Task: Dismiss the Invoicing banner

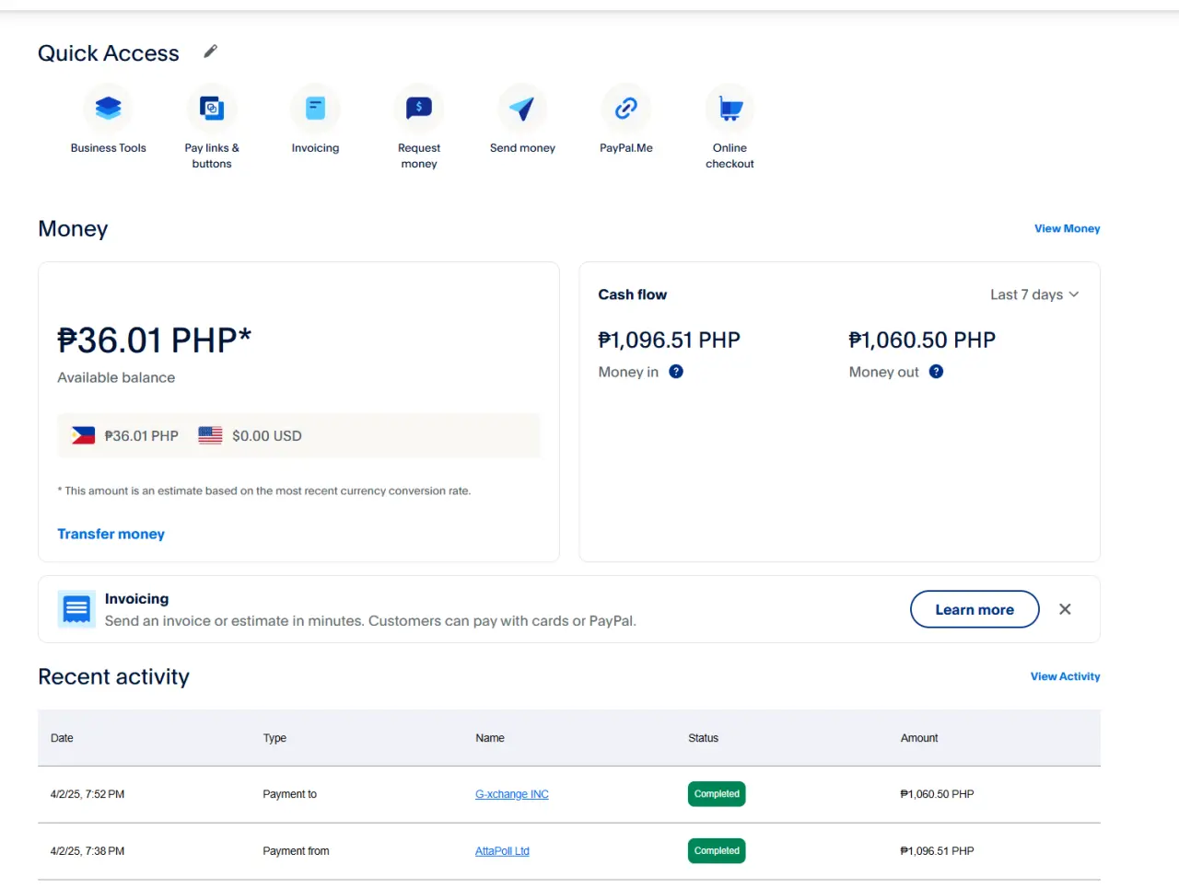Action: tap(1065, 609)
